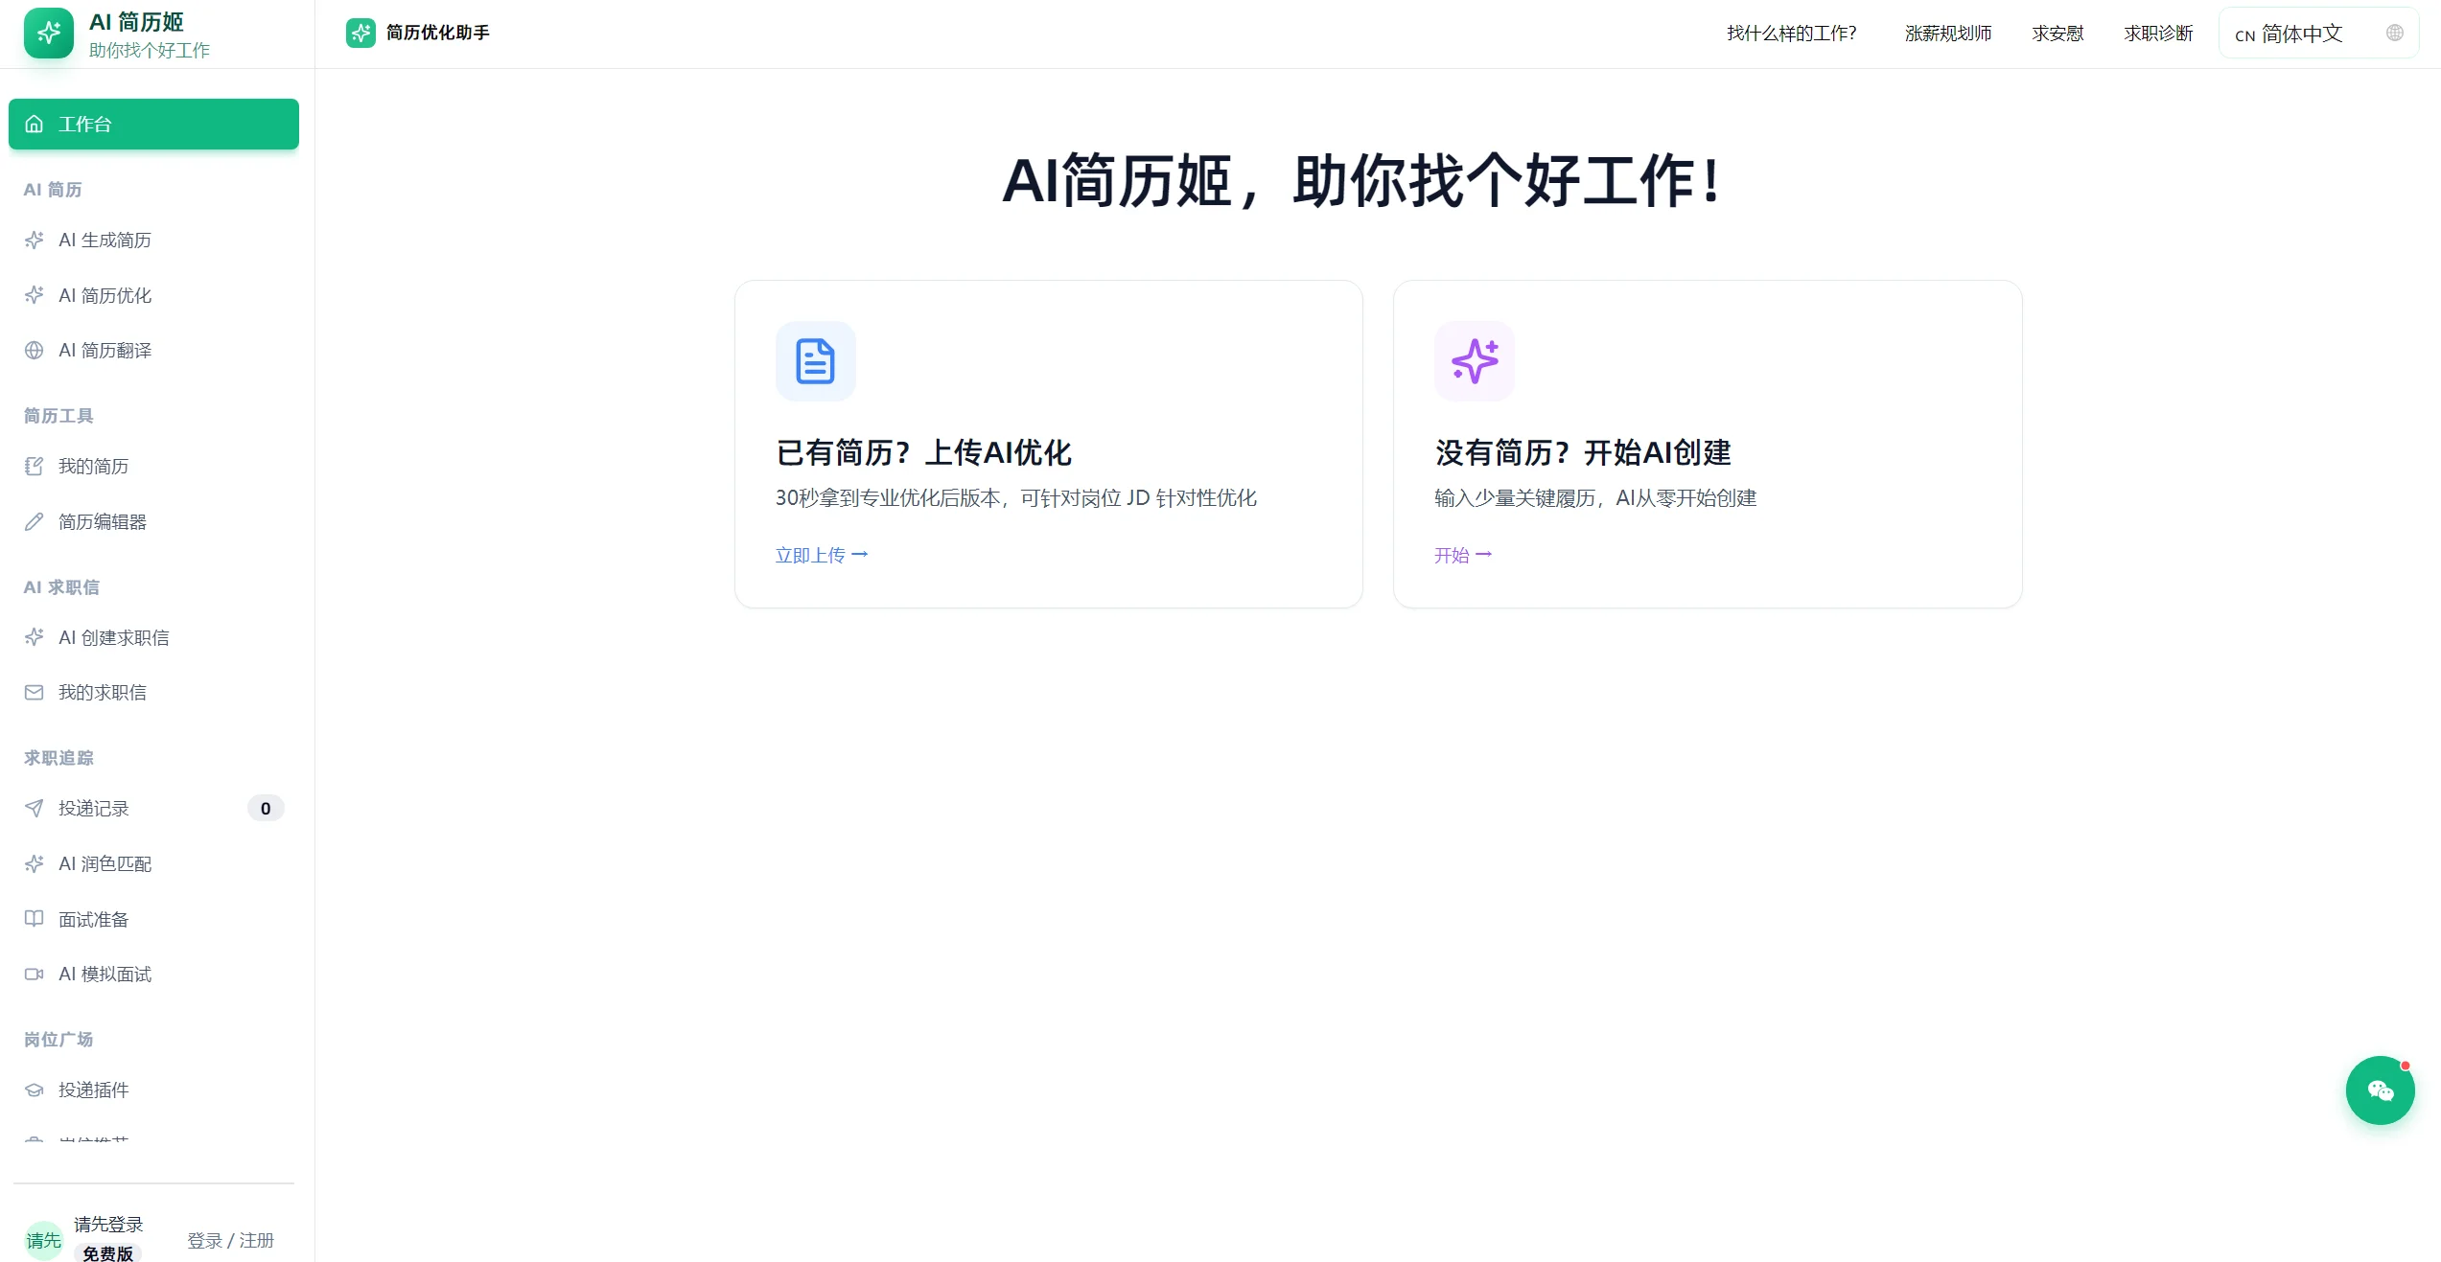The width and height of the screenshot is (2441, 1262).
Task: Click the 0 badge on 投递记录
Action: pos(266,808)
